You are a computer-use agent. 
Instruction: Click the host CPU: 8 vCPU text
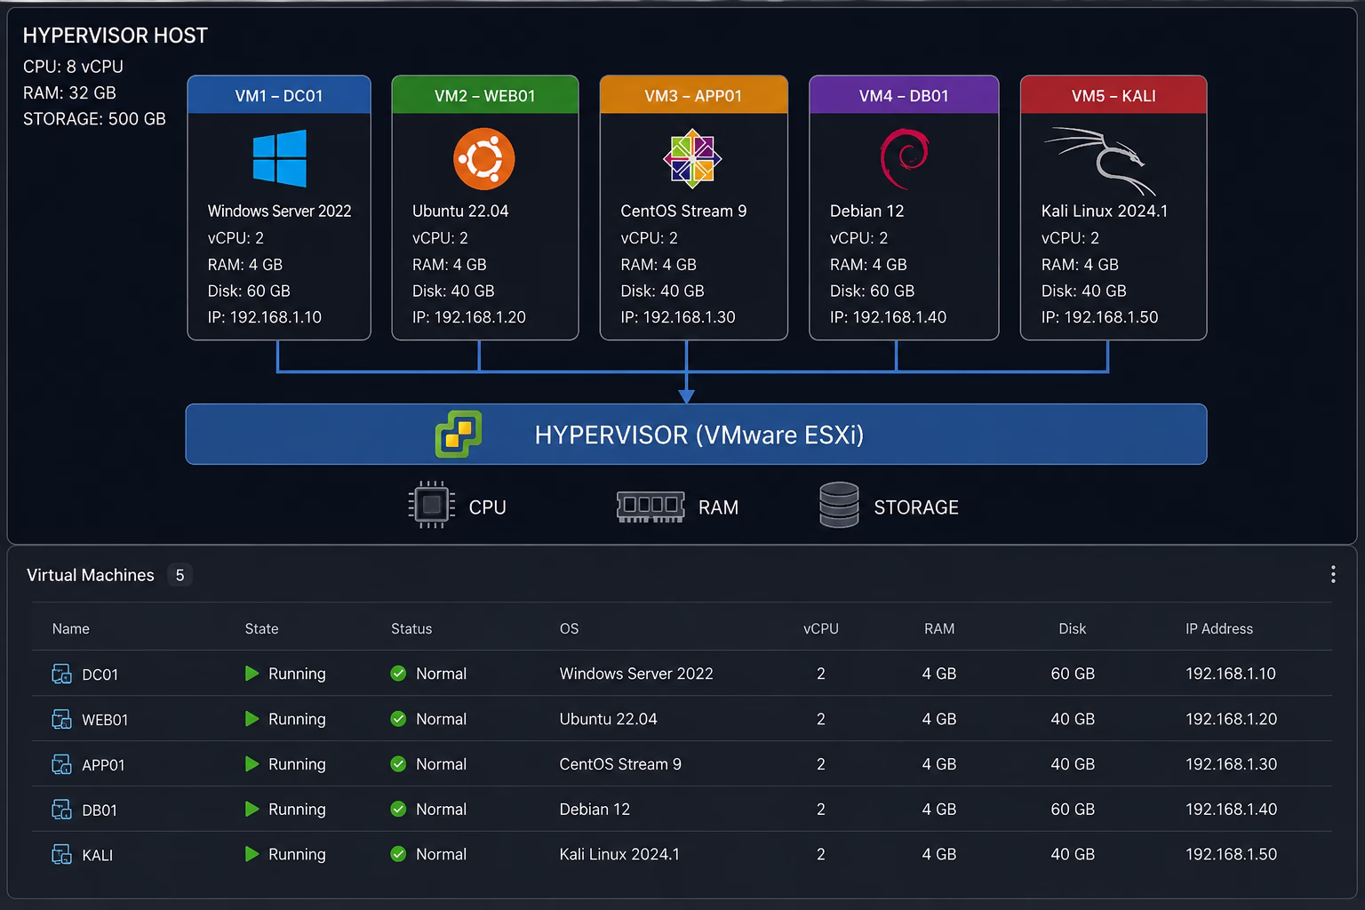[73, 67]
